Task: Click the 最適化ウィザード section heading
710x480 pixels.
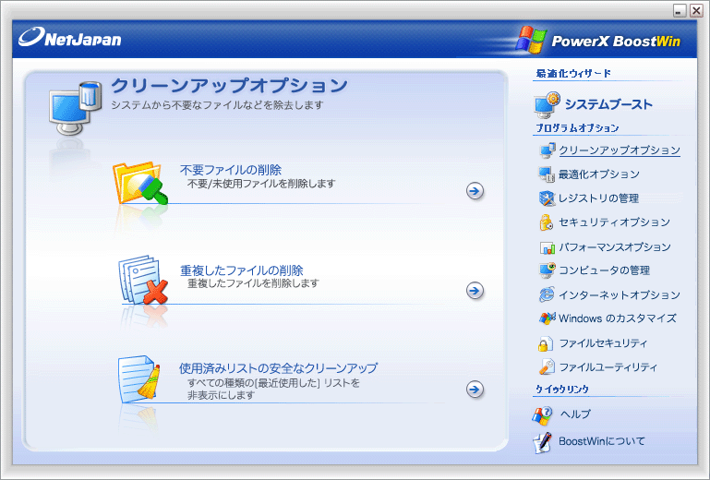Action: (573, 73)
